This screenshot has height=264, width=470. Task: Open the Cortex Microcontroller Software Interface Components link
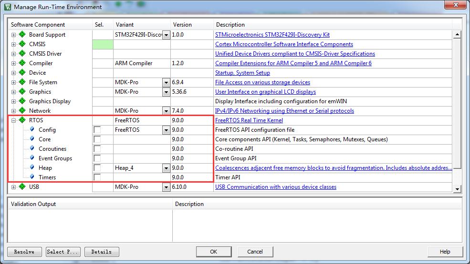(284, 44)
